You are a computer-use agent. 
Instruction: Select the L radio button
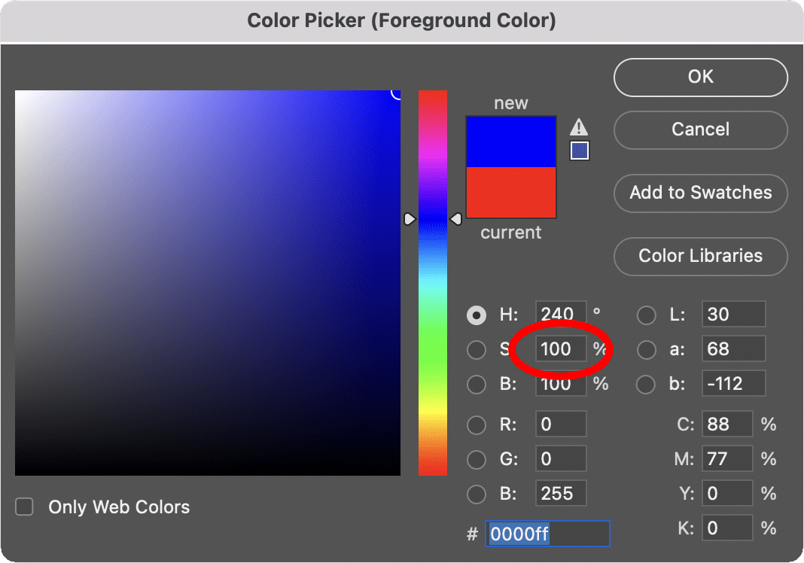[646, 315]
